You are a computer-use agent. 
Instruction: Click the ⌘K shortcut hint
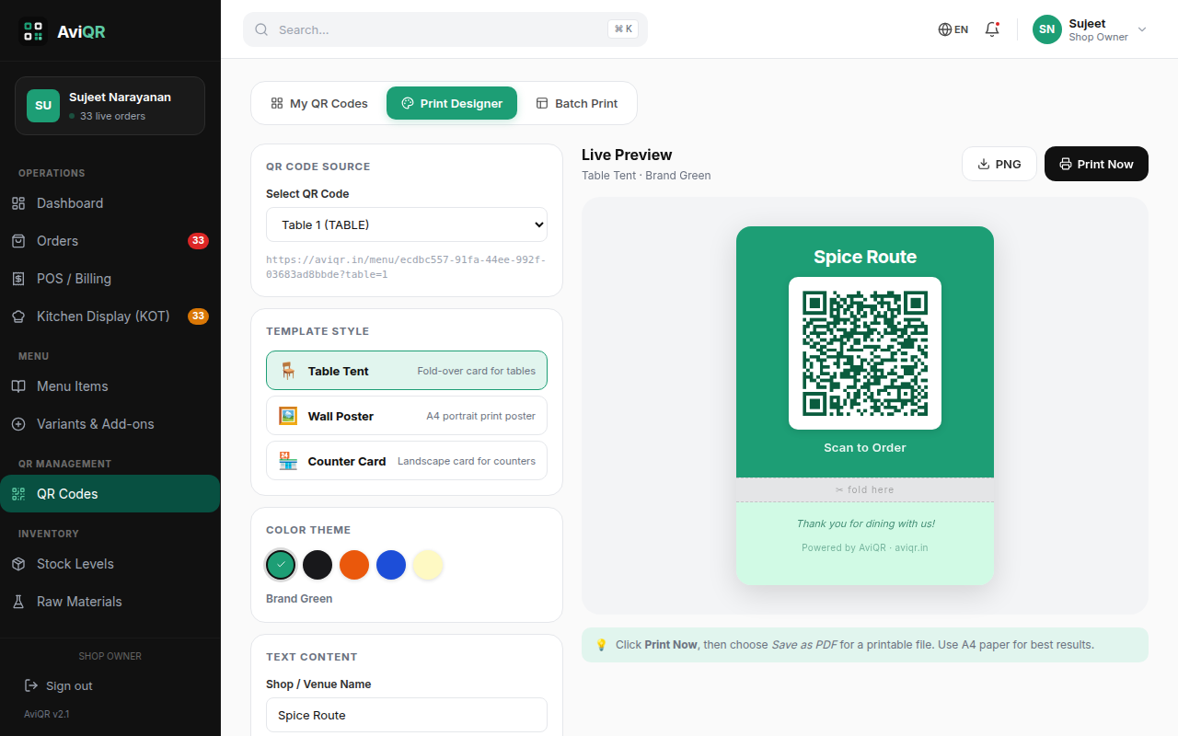click(623, 29)
